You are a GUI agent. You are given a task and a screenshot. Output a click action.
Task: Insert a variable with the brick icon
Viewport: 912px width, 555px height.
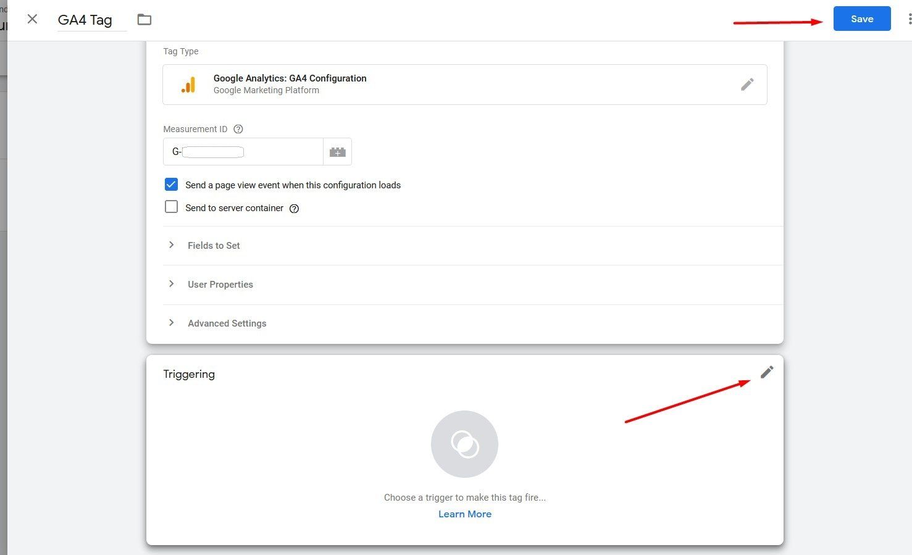pos(338,152)
